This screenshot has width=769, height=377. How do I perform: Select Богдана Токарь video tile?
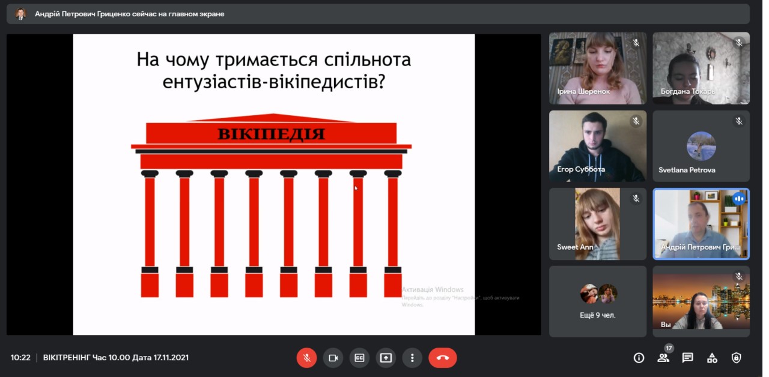(x=701, y=68)
